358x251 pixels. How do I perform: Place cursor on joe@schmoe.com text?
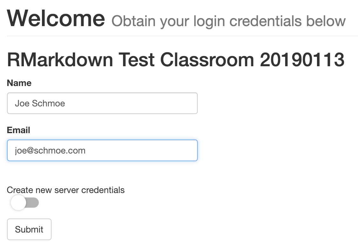[50, 151]
